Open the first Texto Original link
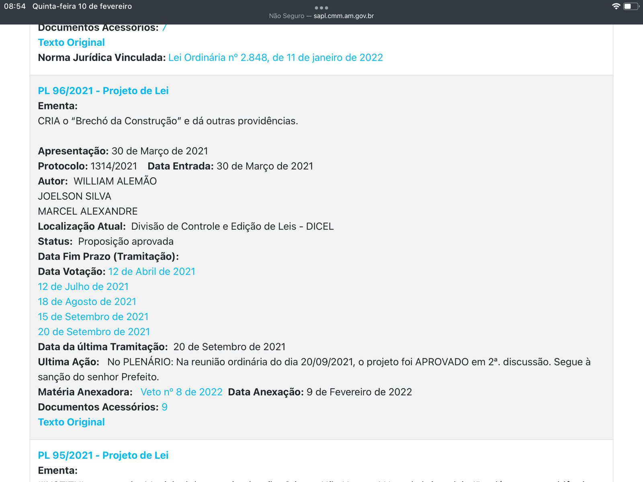643x482 pixels. 71,43
